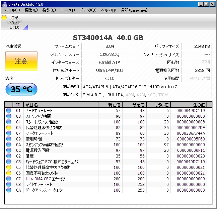Click the power-on hours field 24416 時間
The image size is (217, 209).
click(x=197, y=79)
